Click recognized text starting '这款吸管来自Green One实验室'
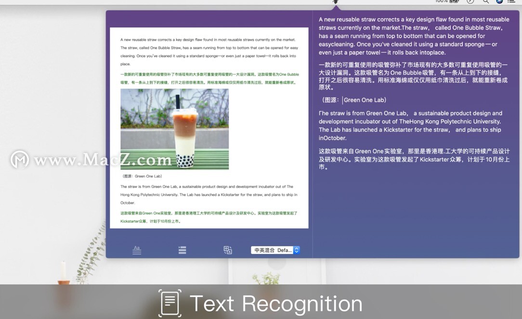Image resolution: width=522 pixels, height=319 pixels. pos(414,159)
